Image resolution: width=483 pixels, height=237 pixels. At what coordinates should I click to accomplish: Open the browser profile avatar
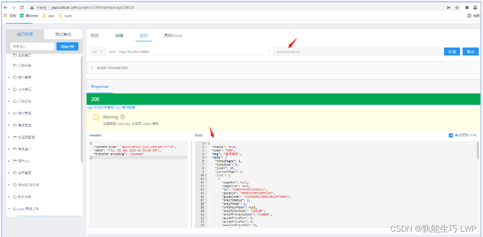pos(475,7)
